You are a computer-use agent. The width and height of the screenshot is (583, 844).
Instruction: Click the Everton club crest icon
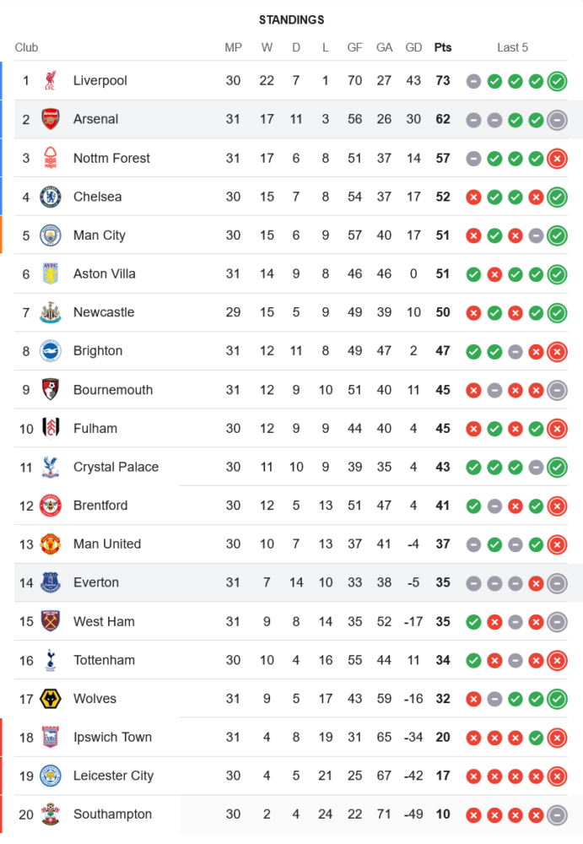tap(51, 582)
